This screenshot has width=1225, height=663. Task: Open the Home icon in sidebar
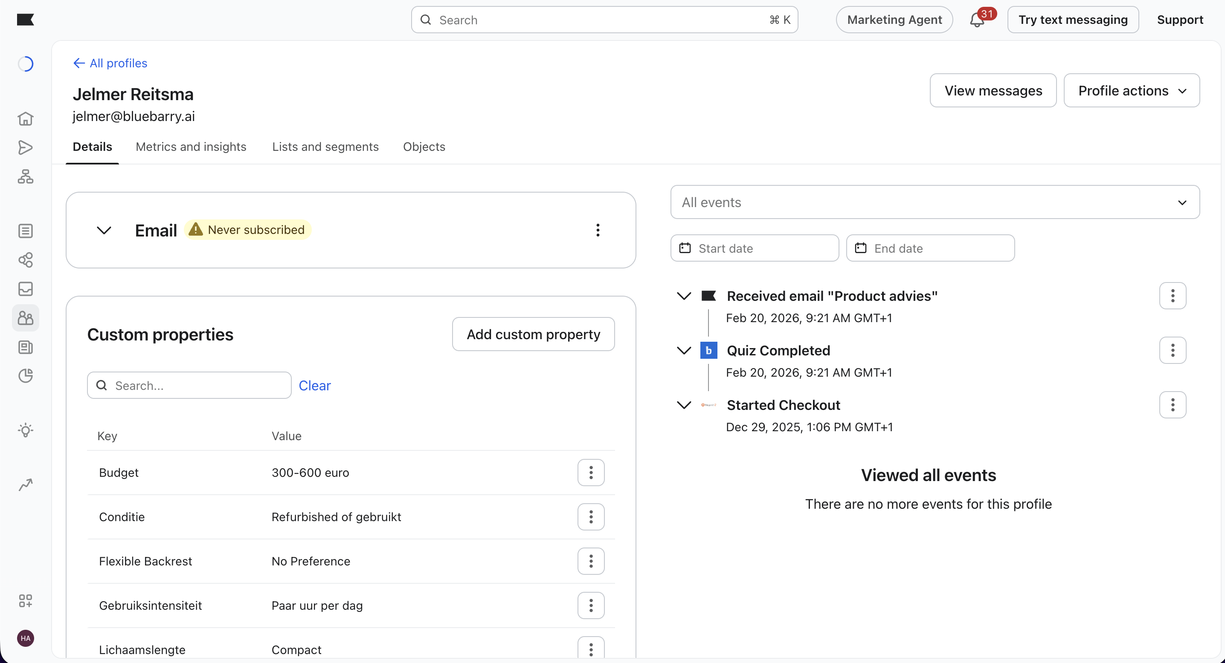point(25,119)
